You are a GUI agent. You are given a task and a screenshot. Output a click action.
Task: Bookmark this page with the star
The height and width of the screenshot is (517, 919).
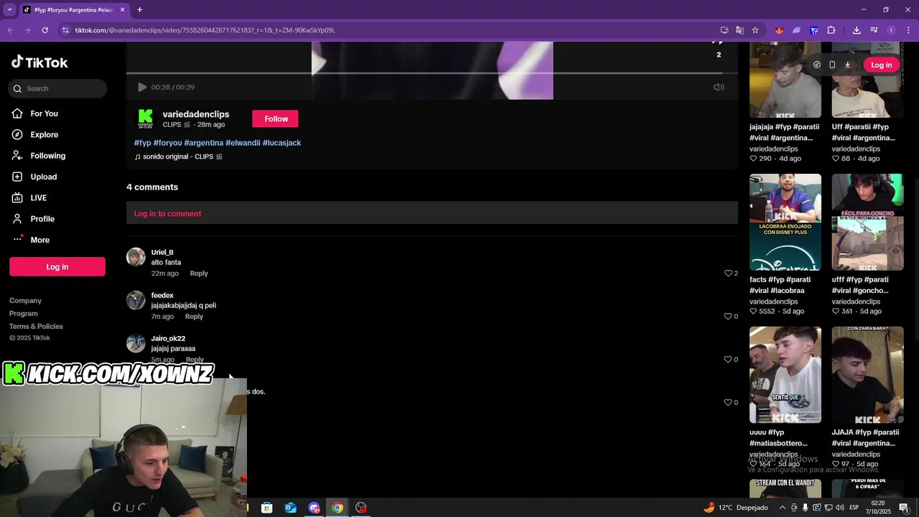755,30
